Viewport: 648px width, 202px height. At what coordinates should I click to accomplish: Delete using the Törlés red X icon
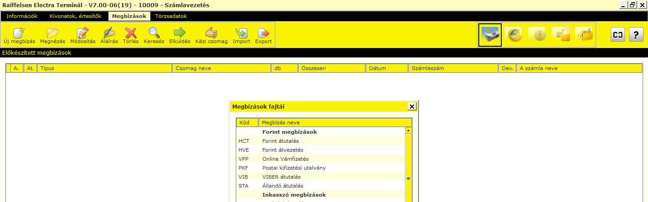click(x=131, y=35)
